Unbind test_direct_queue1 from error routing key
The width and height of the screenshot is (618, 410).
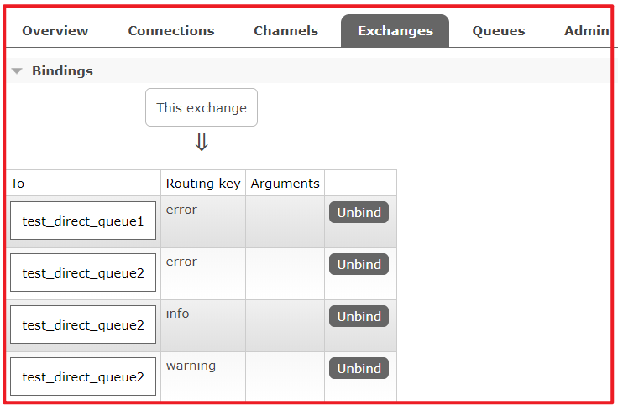(359, 213)
